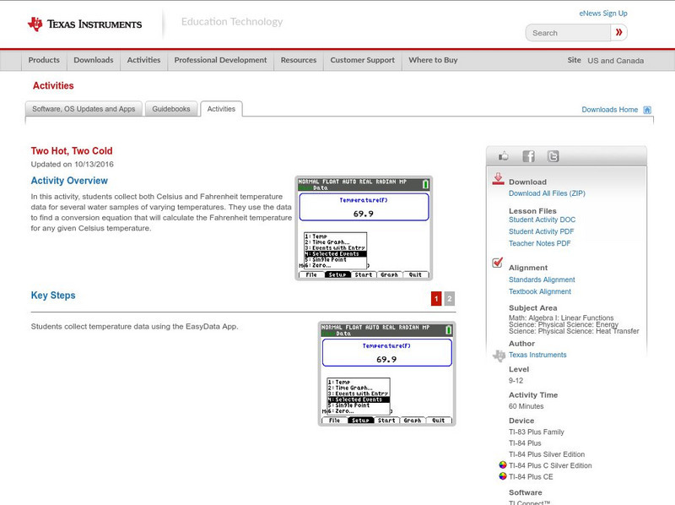Switch to the Guidebooks tab
The image size is (675, 505).
[171, 109]
